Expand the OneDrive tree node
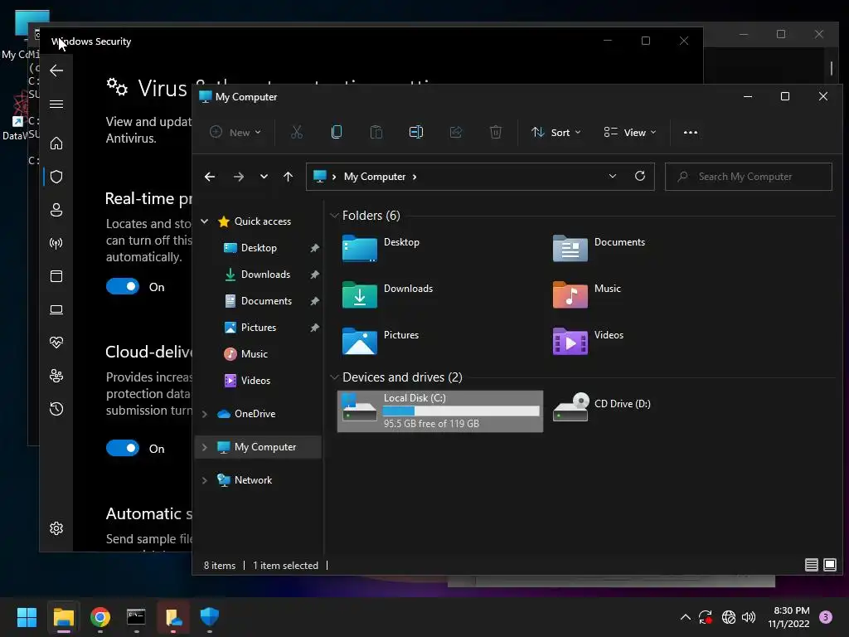Screen dimensions: 849x637 205,414
